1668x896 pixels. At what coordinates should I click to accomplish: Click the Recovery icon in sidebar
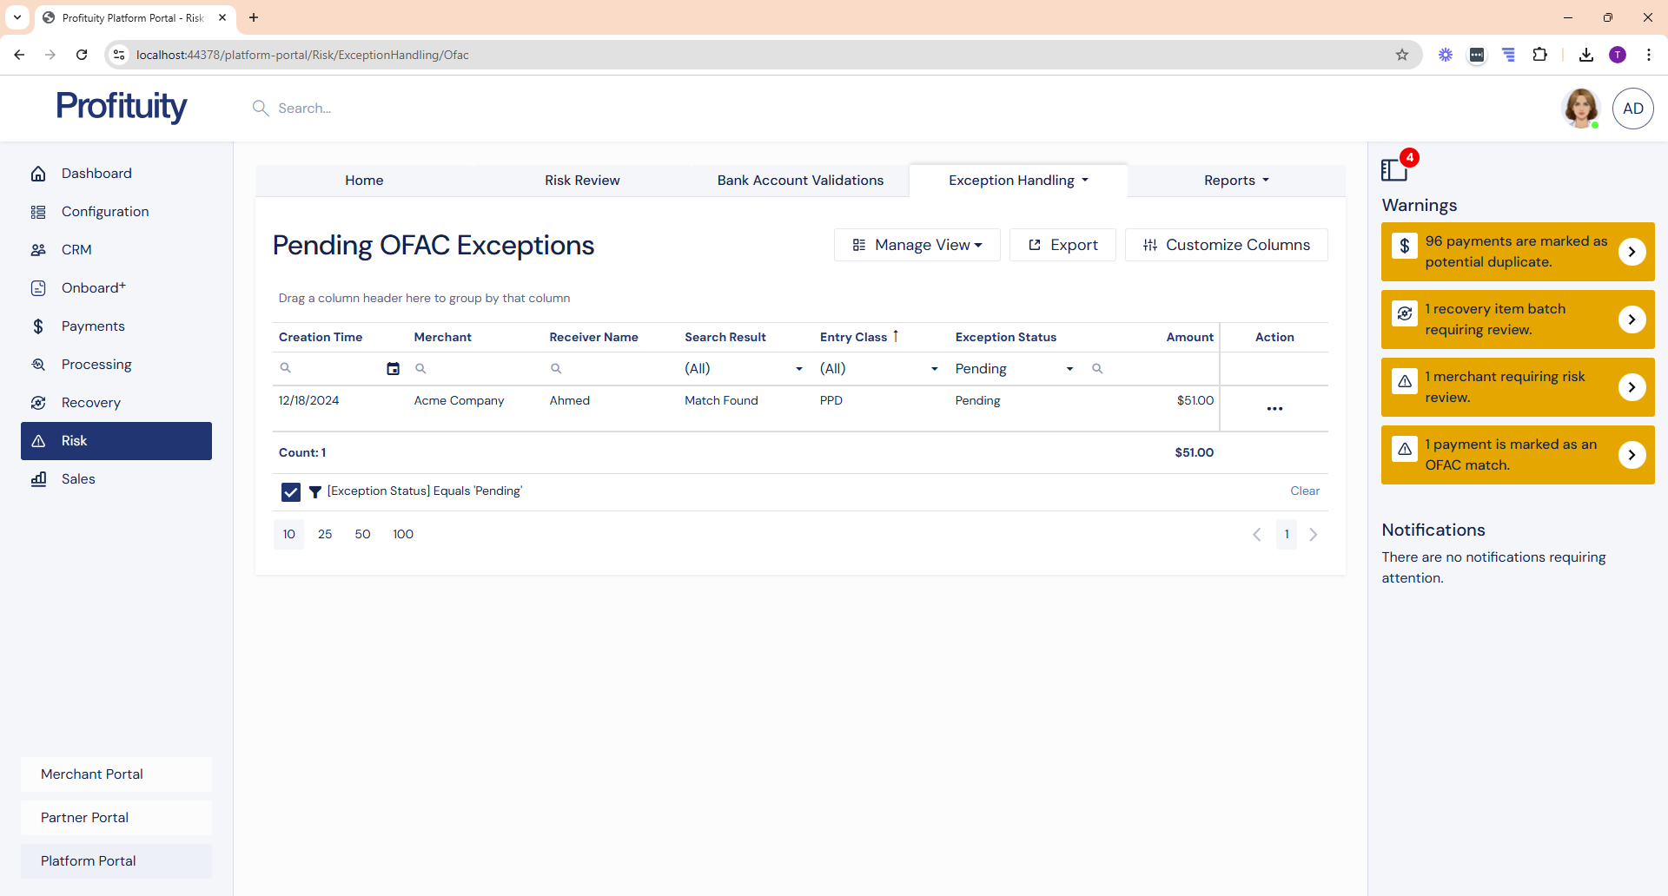coord(38,403)
